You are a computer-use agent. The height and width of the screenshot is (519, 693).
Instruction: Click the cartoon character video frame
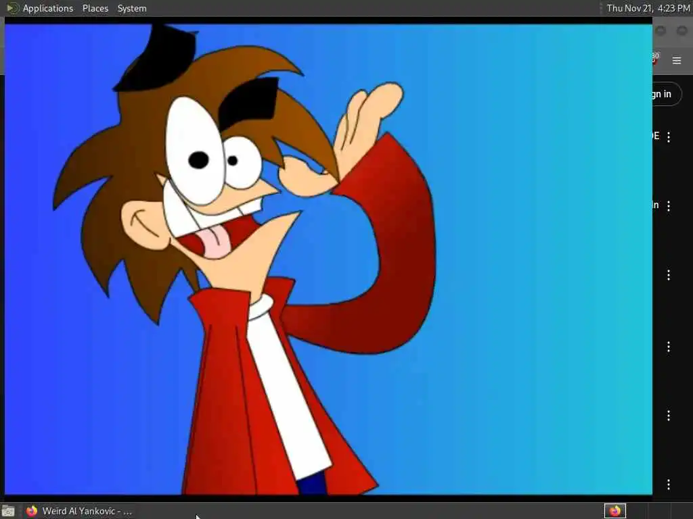click(x=328, y=259)
